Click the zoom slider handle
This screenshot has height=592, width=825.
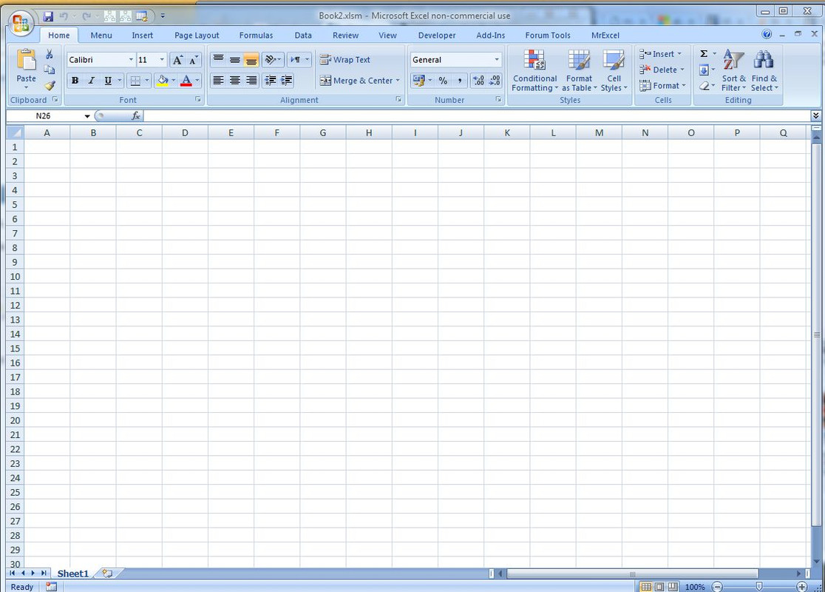[758, 587]
